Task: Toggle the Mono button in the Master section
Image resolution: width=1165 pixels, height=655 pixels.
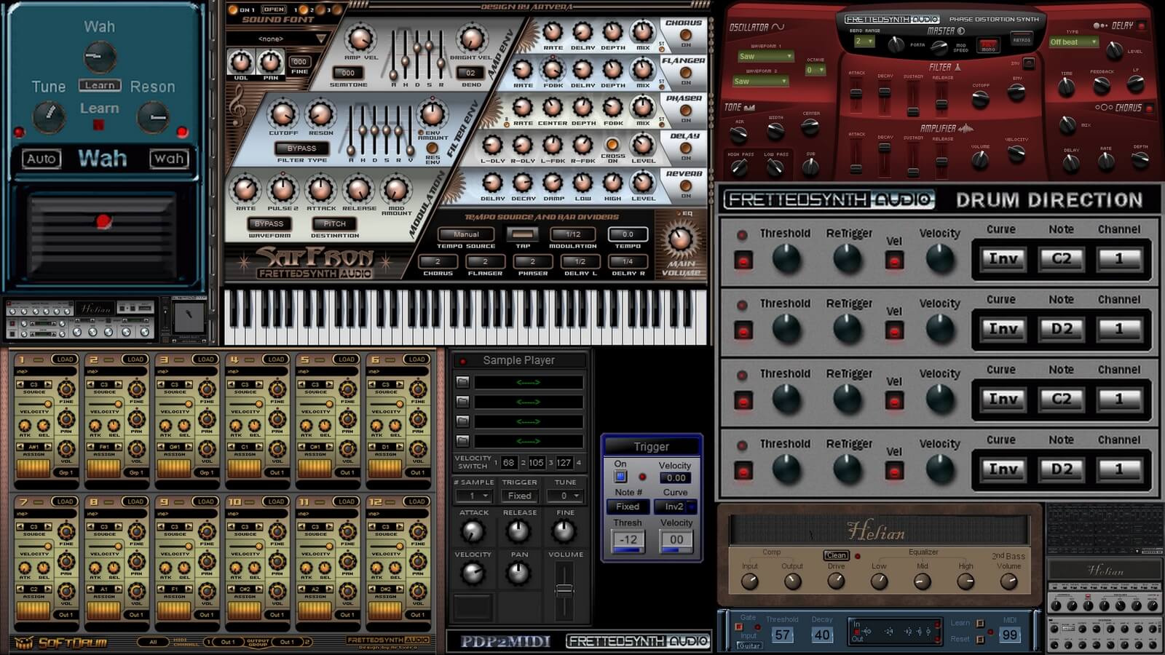Action: tap(988, 46)
